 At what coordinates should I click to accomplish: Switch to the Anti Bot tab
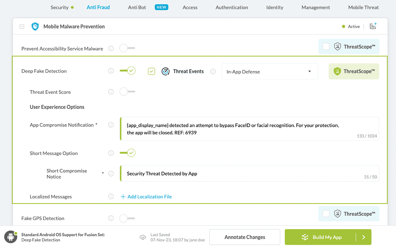click(137, 7)
